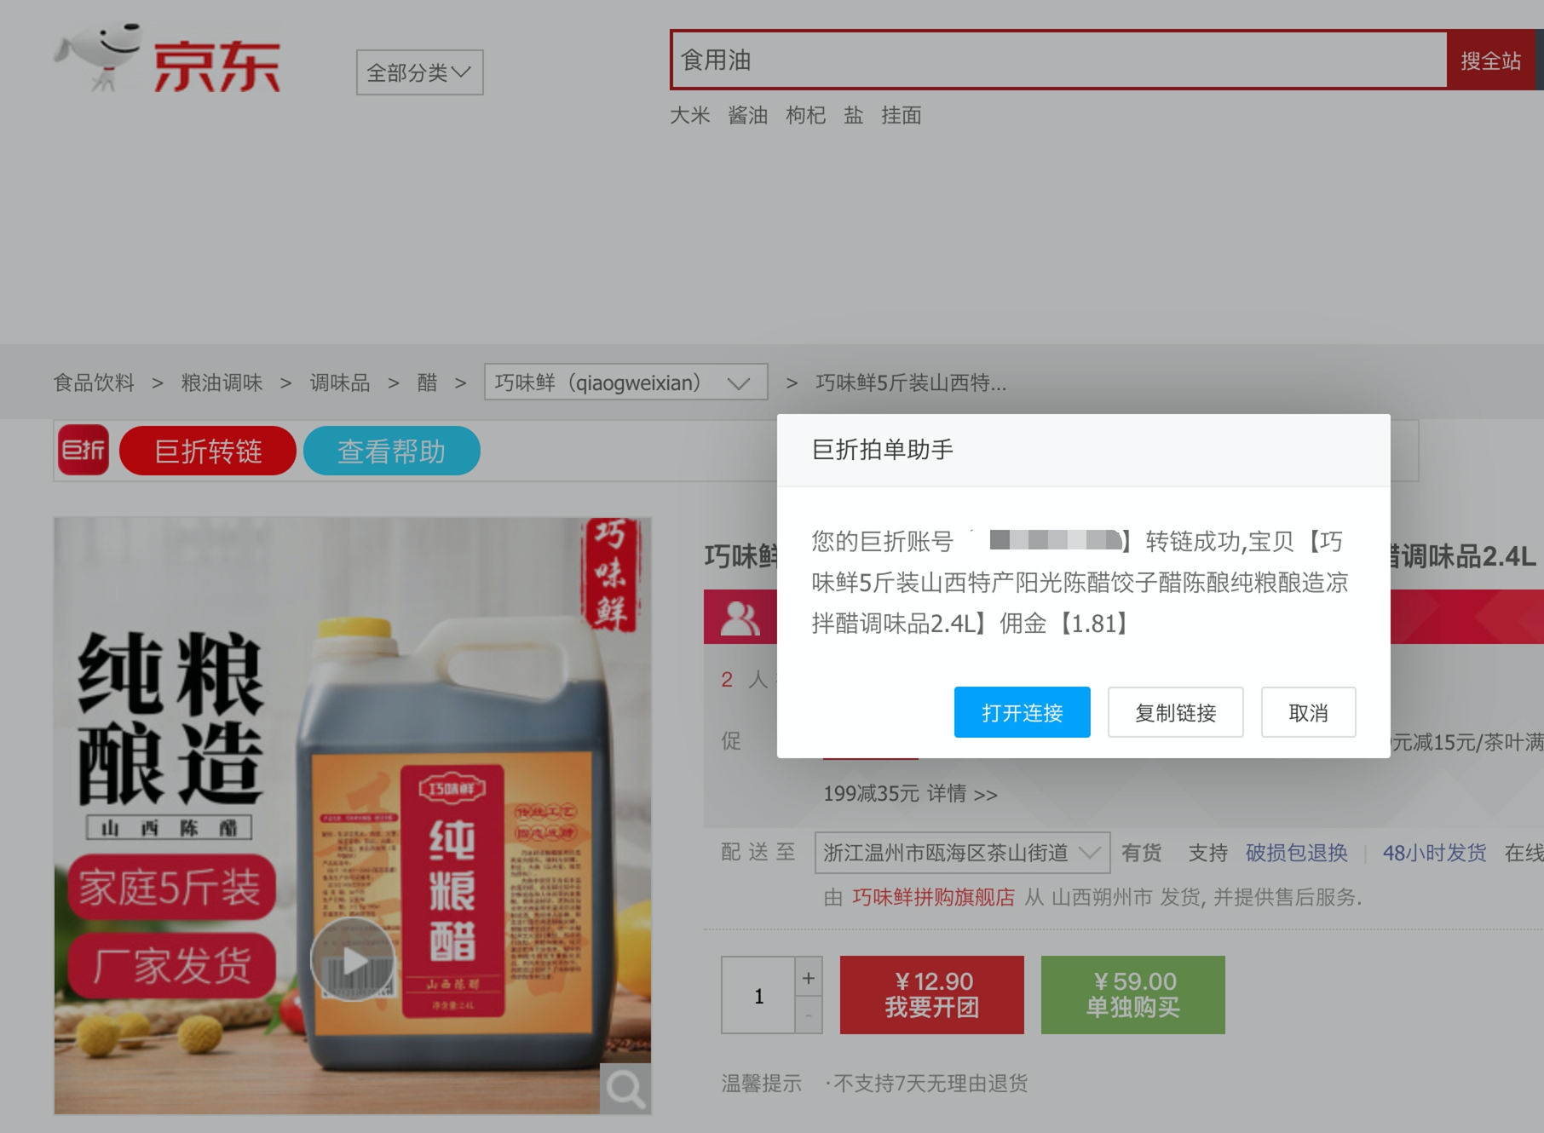Expand the 巧味鲜 brand breadcrumb dropdown
Screen dimensions: 1544x1133
625,382
